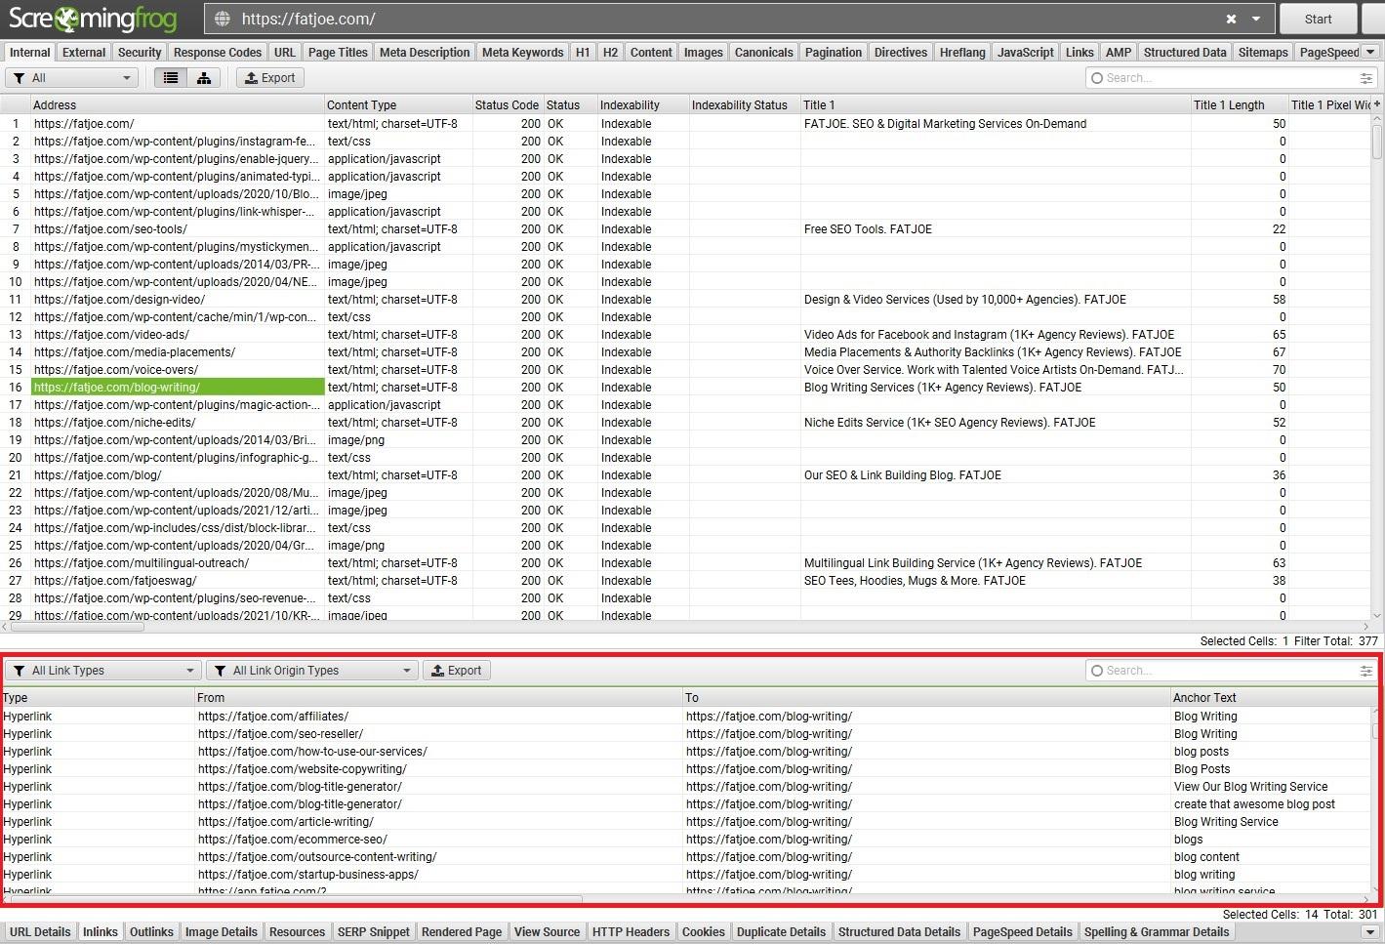Open the Meta Description tab
1385x944 pixels.
tap(425, 53)
